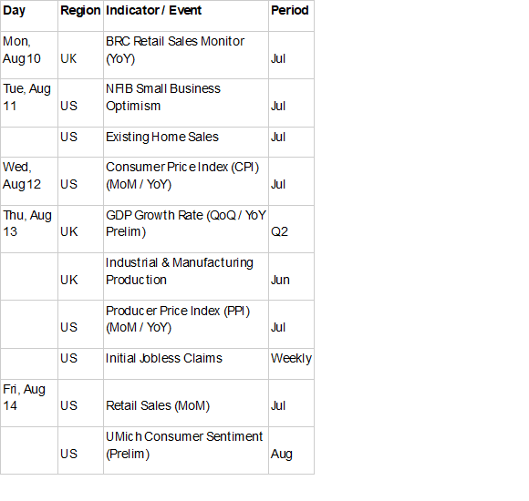The width and height of the screenshot is (529, 501).
Task: Click the Indicator / Event header cell
Action: tap(186, 15)
